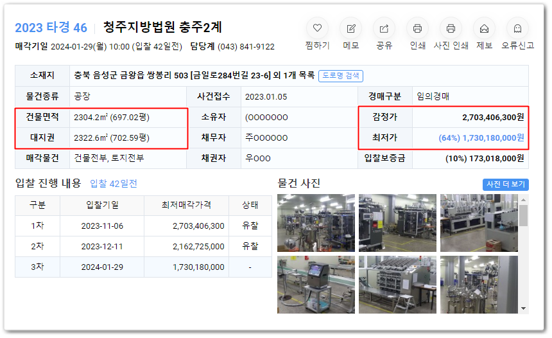Click the 경매구분 value 임의경매
The height and width of the screenshot is (338, 552).
click(433, 96)
